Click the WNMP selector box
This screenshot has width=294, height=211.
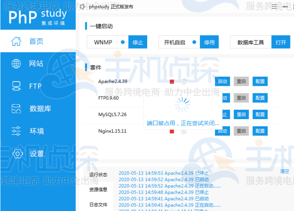point(108,42)
